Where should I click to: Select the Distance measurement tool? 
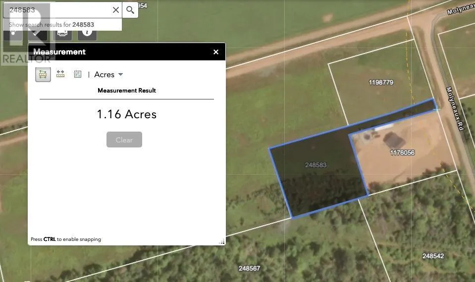(60, 74)
